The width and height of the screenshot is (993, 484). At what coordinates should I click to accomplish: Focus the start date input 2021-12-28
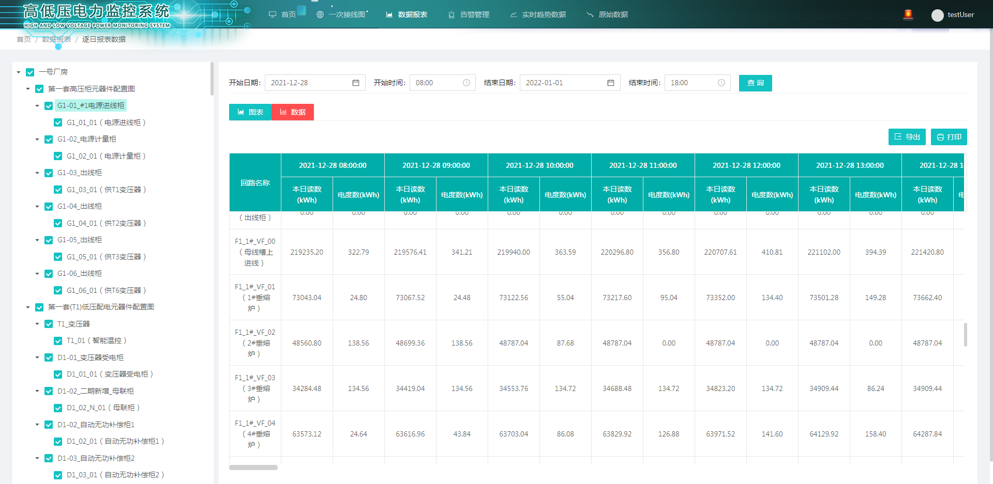(x=315, y=83)
